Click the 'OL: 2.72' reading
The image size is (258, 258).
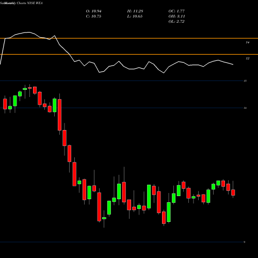(176, 22)
